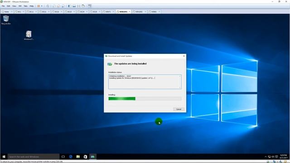Pause the virtual machine from the toolbar

(39, 6)
